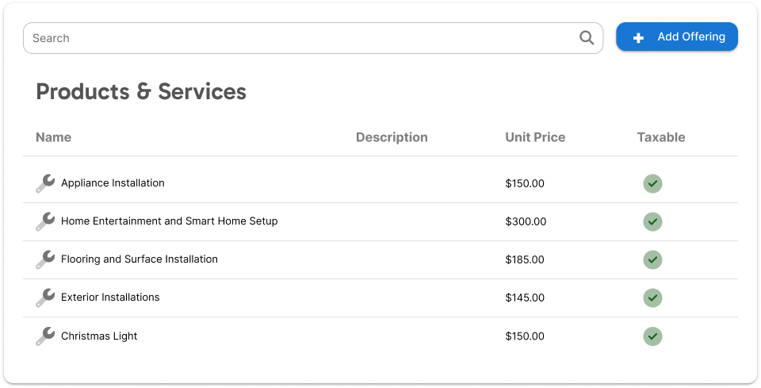Click the Products & Services heading
This screenshot has width=761, height=388.
[141, 91]
